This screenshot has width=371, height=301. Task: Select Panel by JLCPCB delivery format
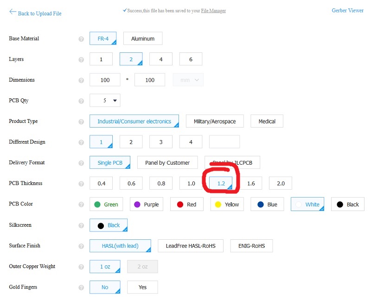[232, 162]
